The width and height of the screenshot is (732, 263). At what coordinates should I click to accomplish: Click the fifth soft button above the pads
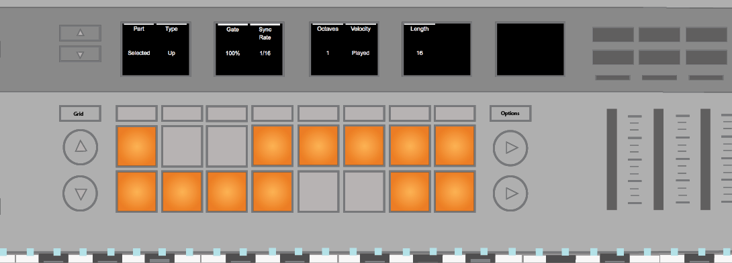click(318, 114)
